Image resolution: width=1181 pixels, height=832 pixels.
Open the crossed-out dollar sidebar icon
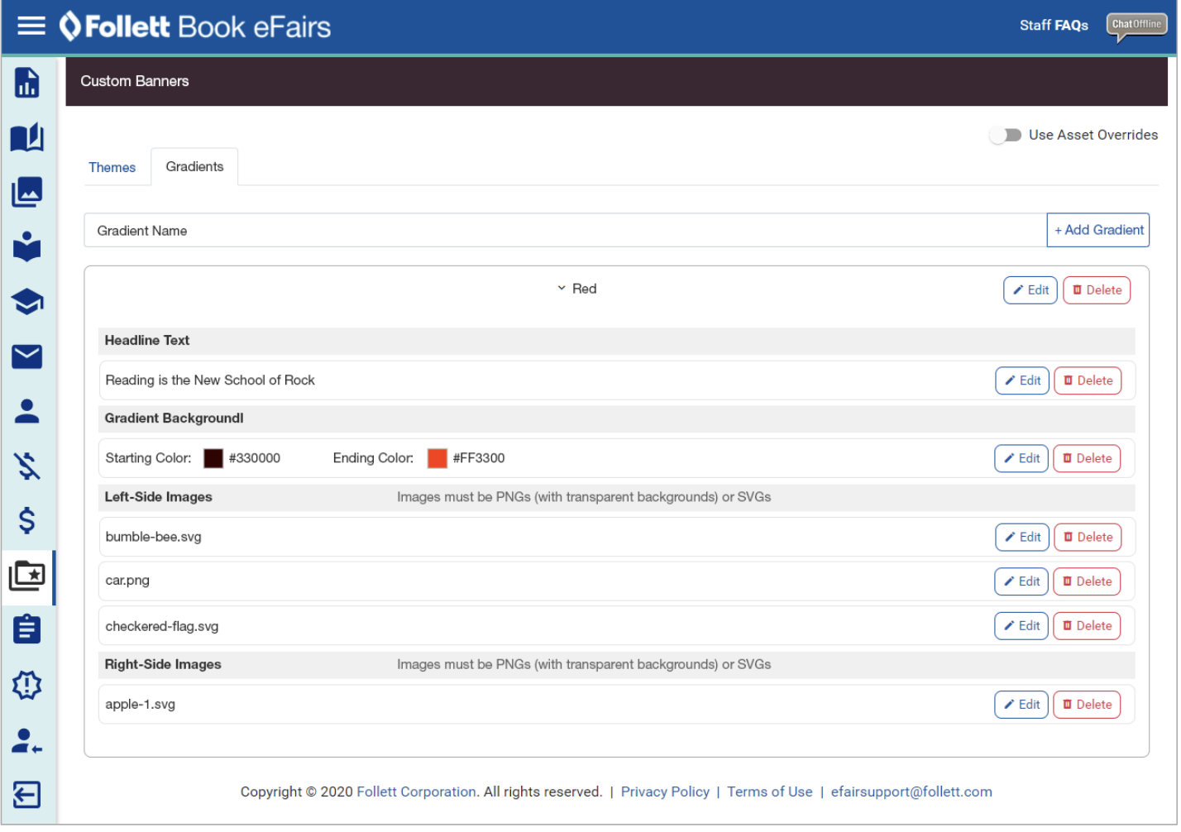pyautogui.click(x=27, y=466)
